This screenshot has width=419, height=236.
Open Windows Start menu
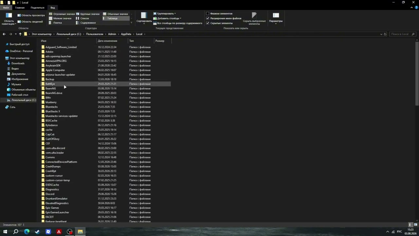click(x=5, y=232)
